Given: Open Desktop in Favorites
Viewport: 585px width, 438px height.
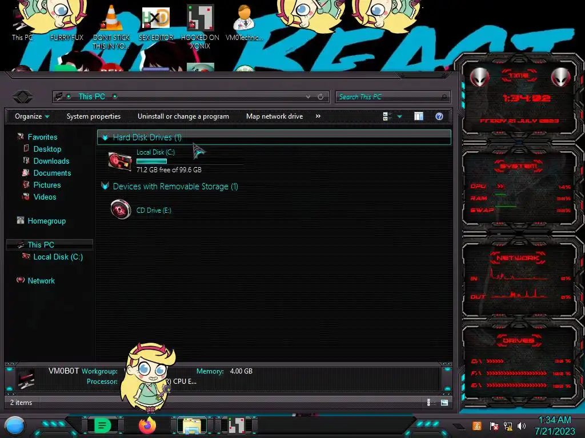Looking at the screenshot, I should pyautogui.click(x=47, y=149).
